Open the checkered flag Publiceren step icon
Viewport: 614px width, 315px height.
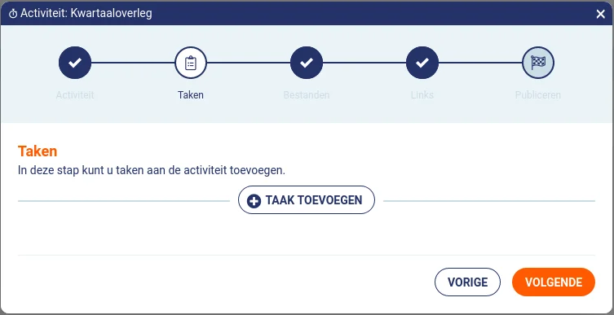538,63
